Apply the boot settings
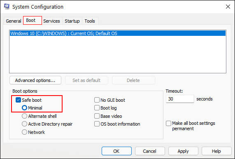This screenshot has height=159, width=235. pyautogui.click(x=183, y=151)
